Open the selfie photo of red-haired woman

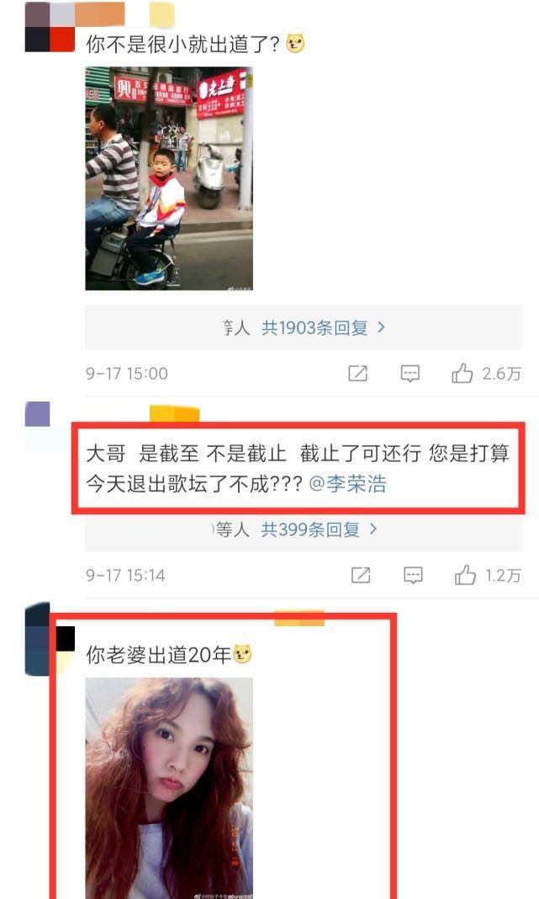169,789
